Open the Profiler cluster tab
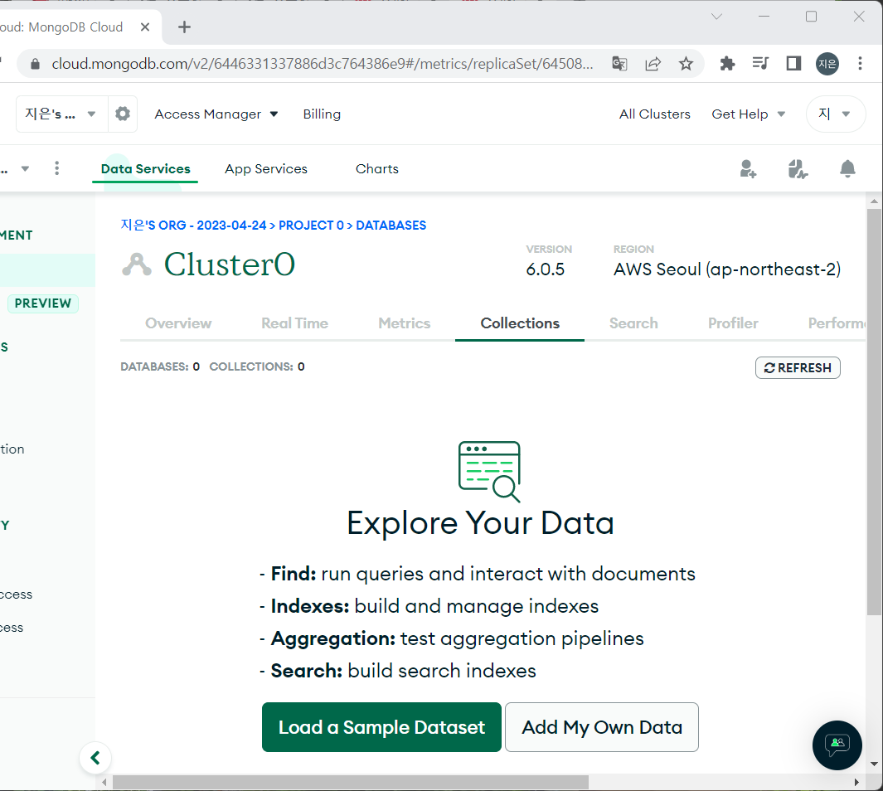 (733, 323)
